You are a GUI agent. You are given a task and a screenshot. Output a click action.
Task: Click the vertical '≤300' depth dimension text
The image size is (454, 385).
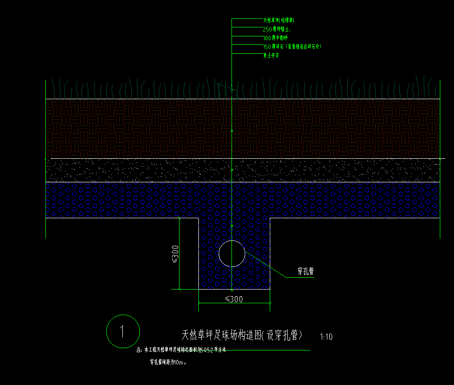pos(175,254)
